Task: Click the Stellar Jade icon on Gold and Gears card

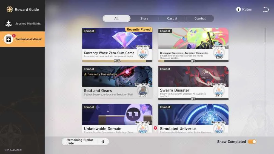Action: [x=143, y=90]
